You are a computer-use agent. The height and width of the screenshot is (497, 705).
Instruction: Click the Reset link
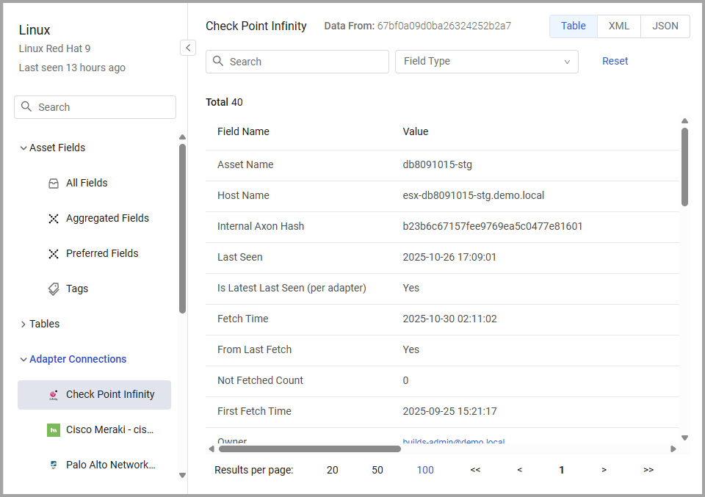click(x=615, y=61)
